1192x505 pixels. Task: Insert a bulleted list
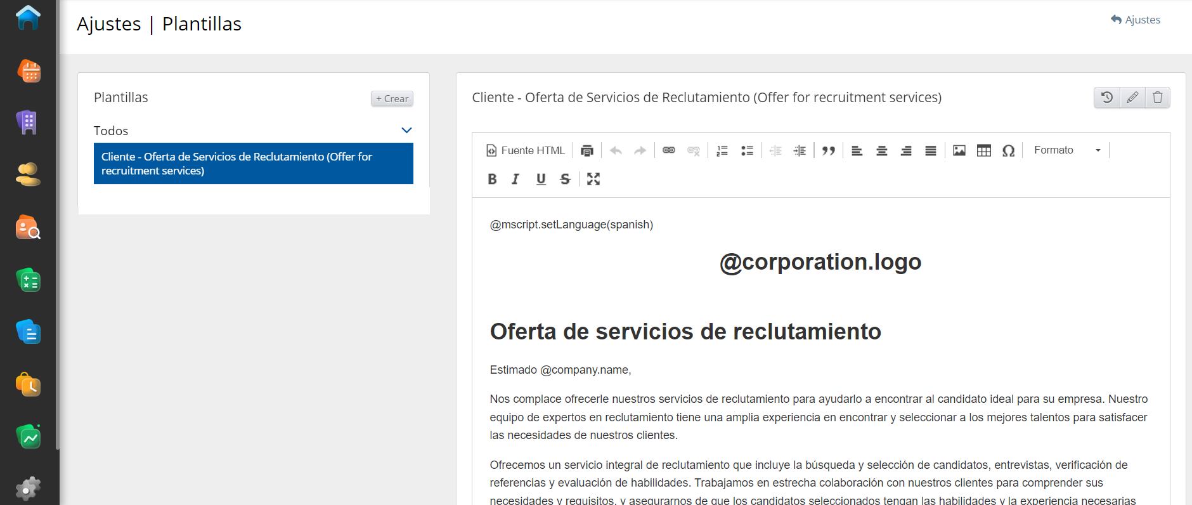pyautogui.click(x=747, y=150)
